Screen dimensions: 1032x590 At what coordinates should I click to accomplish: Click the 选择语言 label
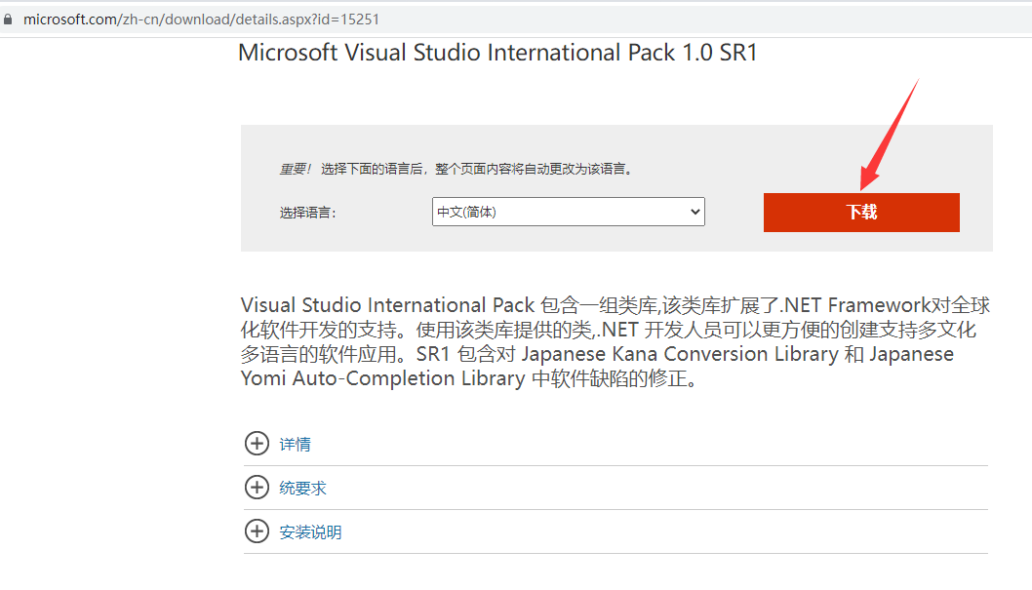click(x=308, y=213)
